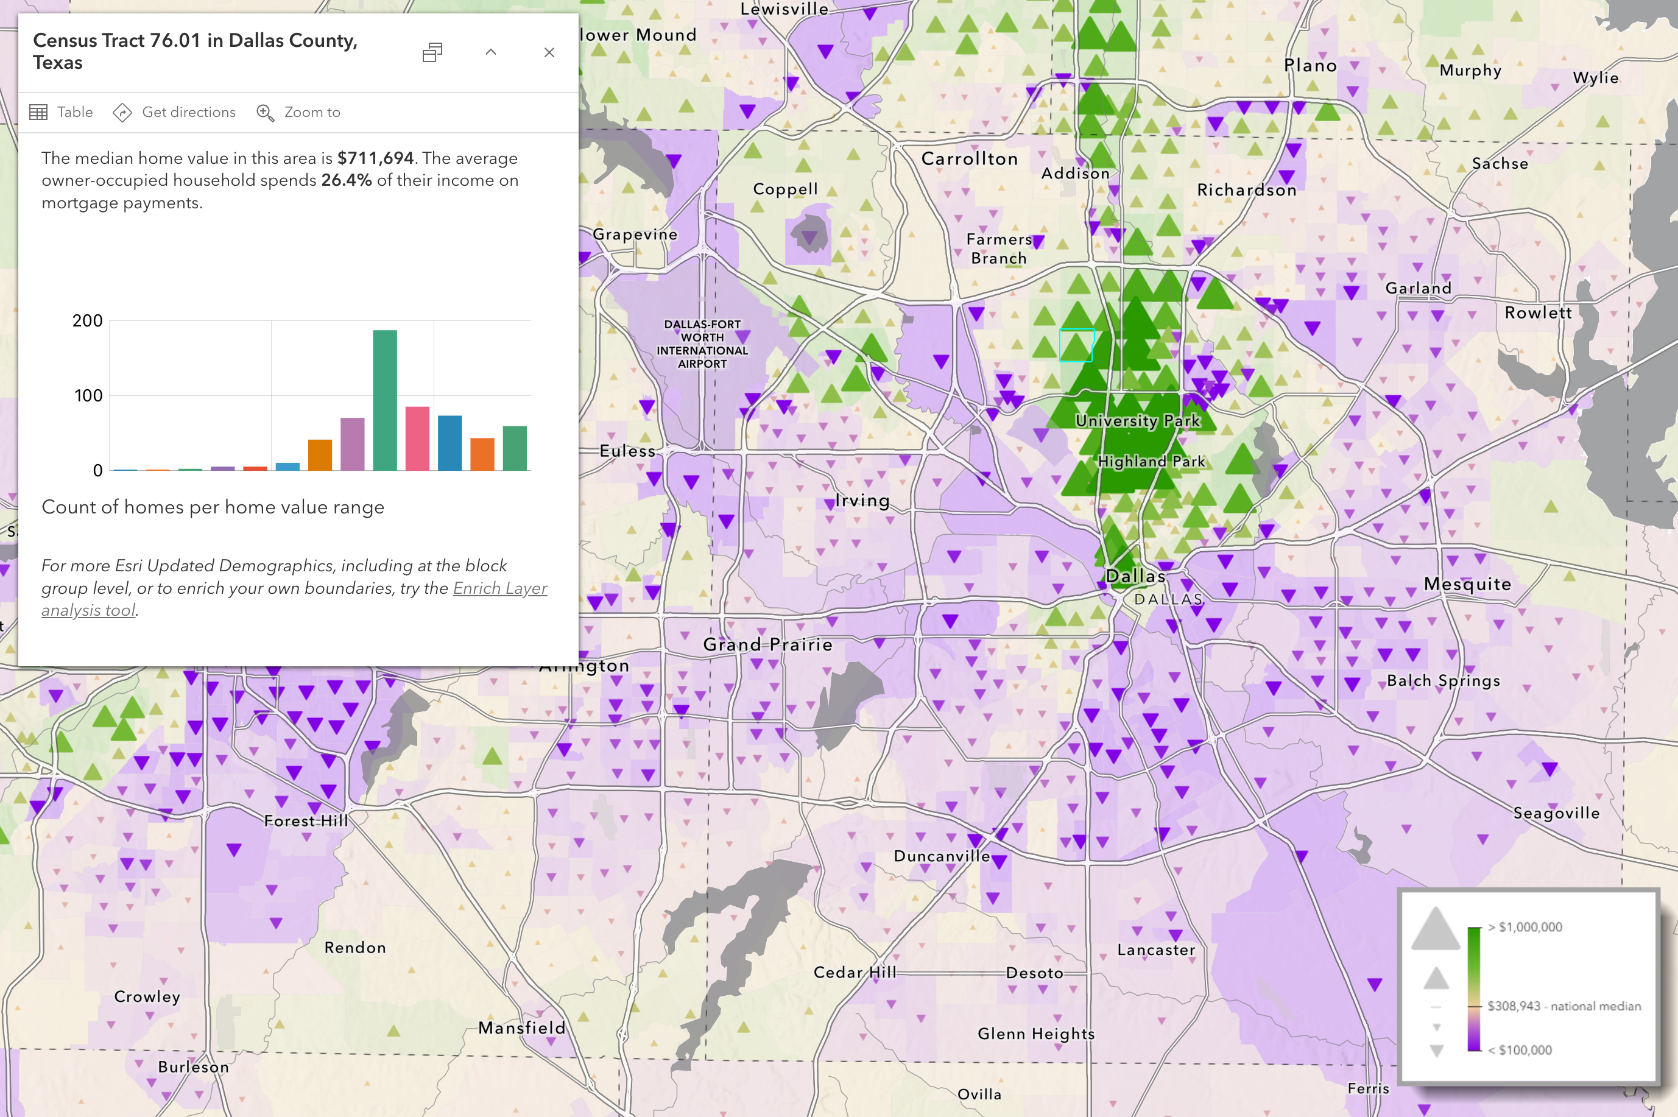
Task: Click the University Park map label
Action: (1137, 421)
